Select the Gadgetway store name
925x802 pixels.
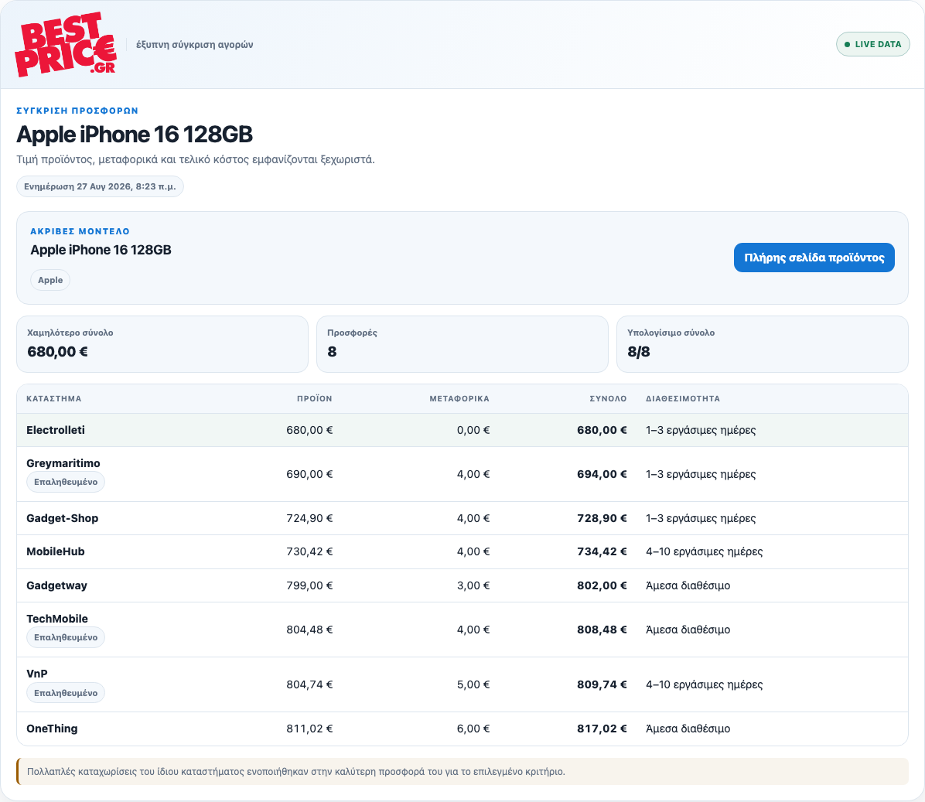click(56, 585)
